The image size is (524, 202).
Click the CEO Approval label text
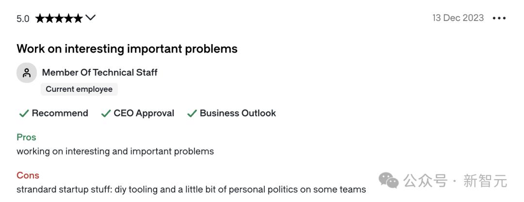(144, 113)
